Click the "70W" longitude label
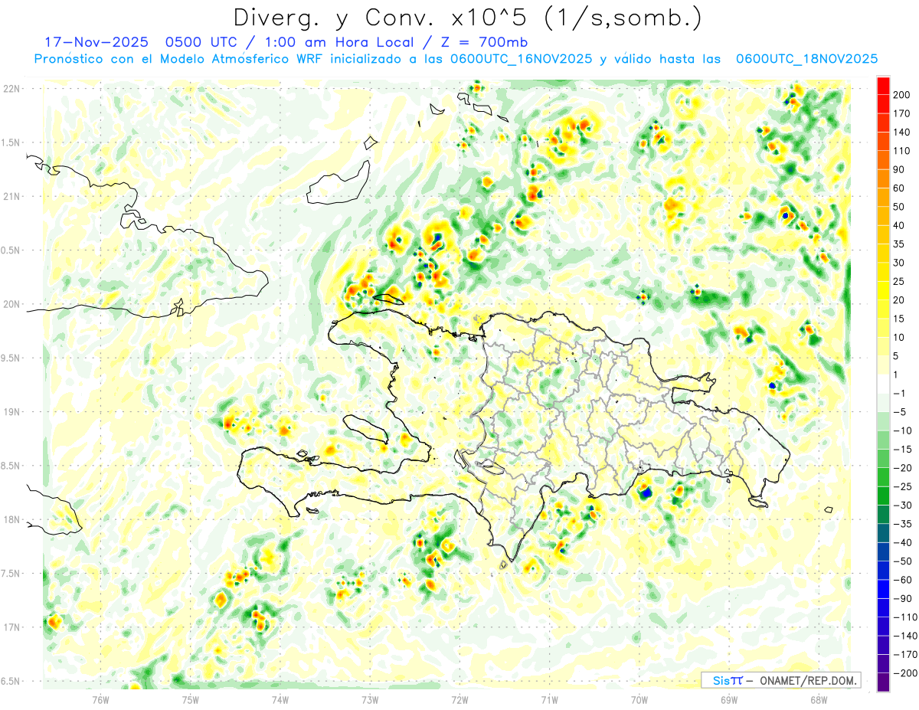The height and width of the screenshot is (710, 919). [639, 699]
